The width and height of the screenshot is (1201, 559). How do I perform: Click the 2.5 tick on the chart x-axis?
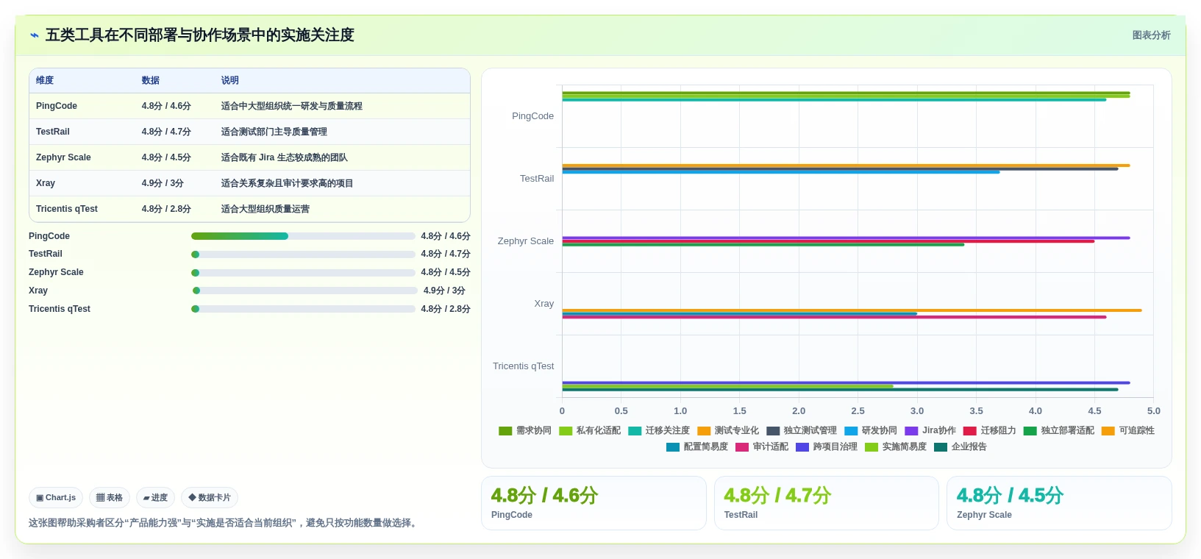[x=858, y=411]
